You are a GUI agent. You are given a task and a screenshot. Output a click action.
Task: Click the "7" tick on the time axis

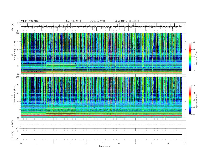136,143
